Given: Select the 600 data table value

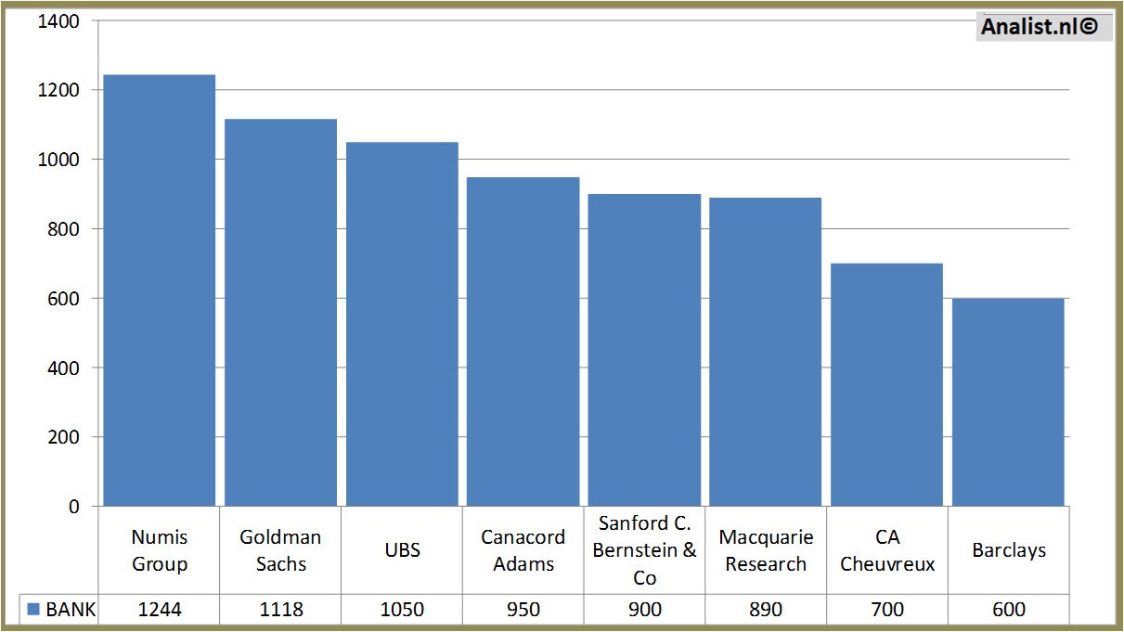Looking at the screenshot, I should click(1009, 610).
